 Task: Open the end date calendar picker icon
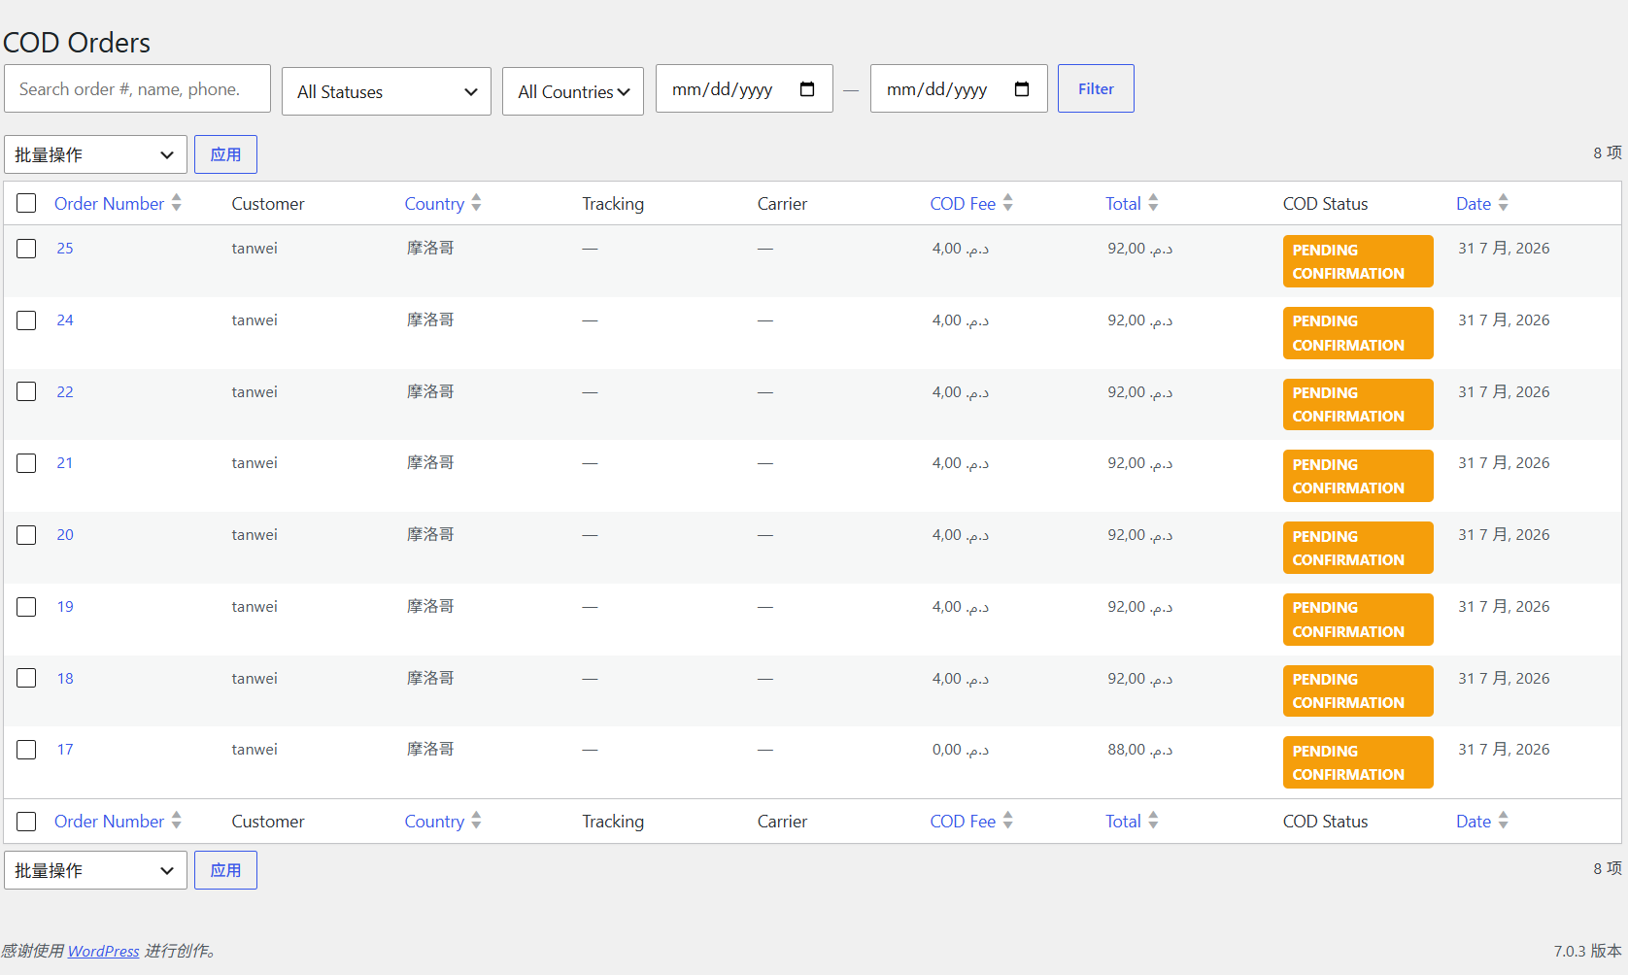pyautogui.click(x=1022, y=89)
